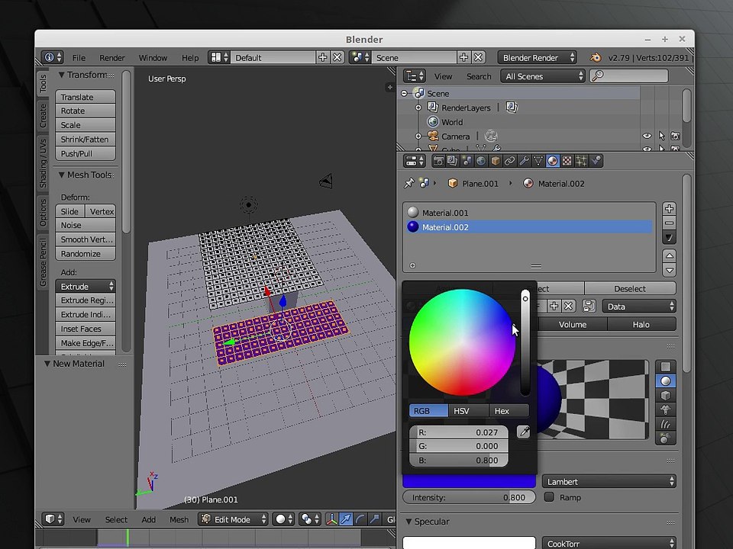Viewport: 733px width, 549px height.
Task: Click the Blender logo icon in header
Action: (x=595, y=57)
